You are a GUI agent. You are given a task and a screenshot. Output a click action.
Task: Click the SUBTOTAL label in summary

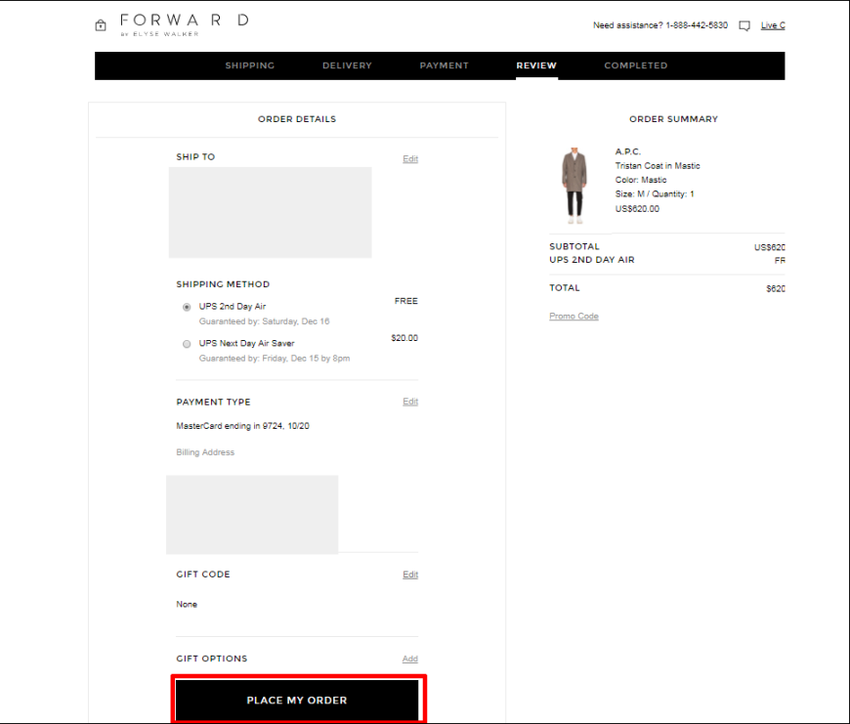pos(574,246)
